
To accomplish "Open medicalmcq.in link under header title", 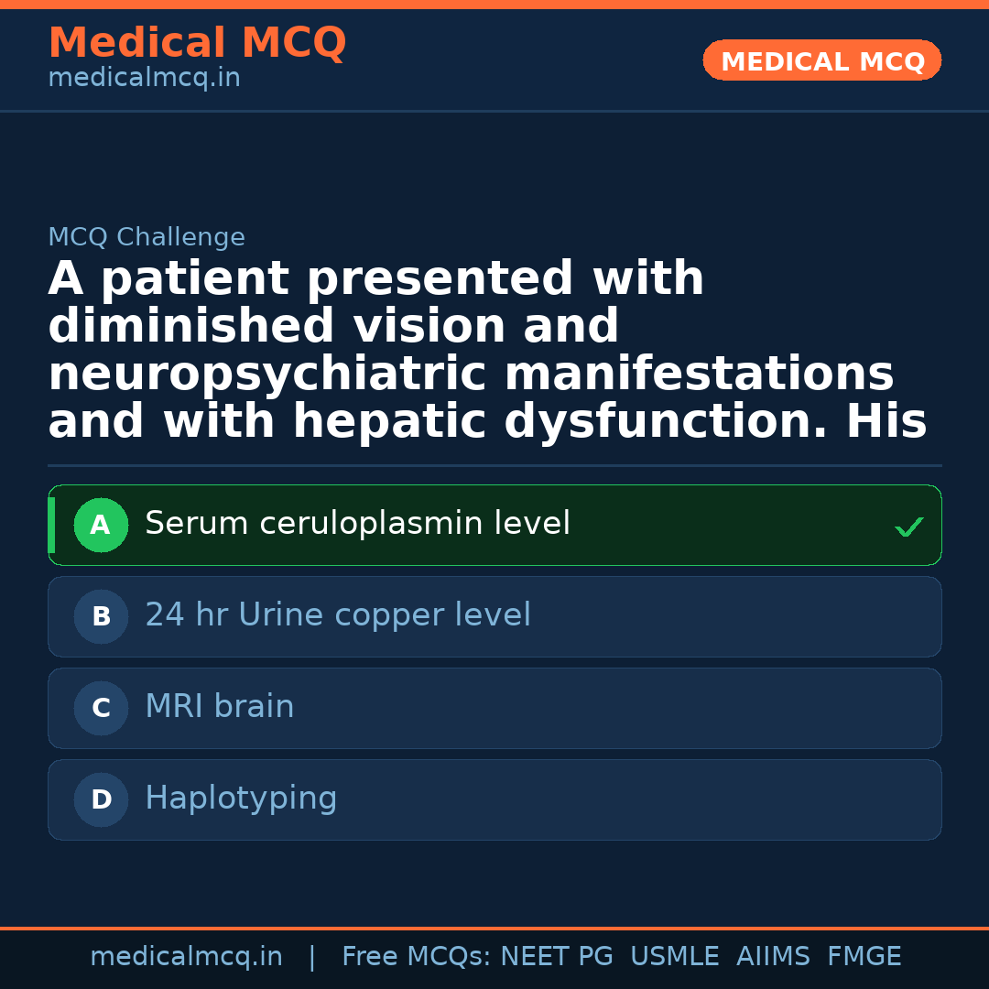I will [144, 79].
